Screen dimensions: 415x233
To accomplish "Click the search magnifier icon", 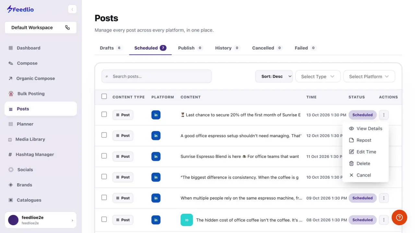I will click(107, 77).
